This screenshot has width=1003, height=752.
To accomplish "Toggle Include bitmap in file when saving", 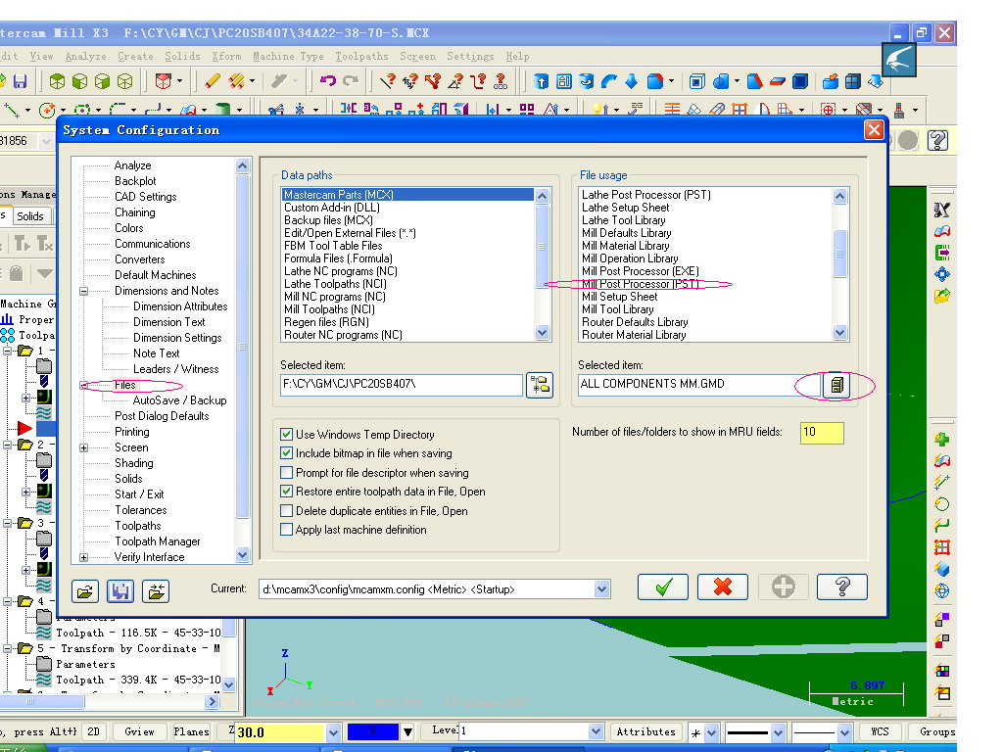I will (x=287, y=453).
